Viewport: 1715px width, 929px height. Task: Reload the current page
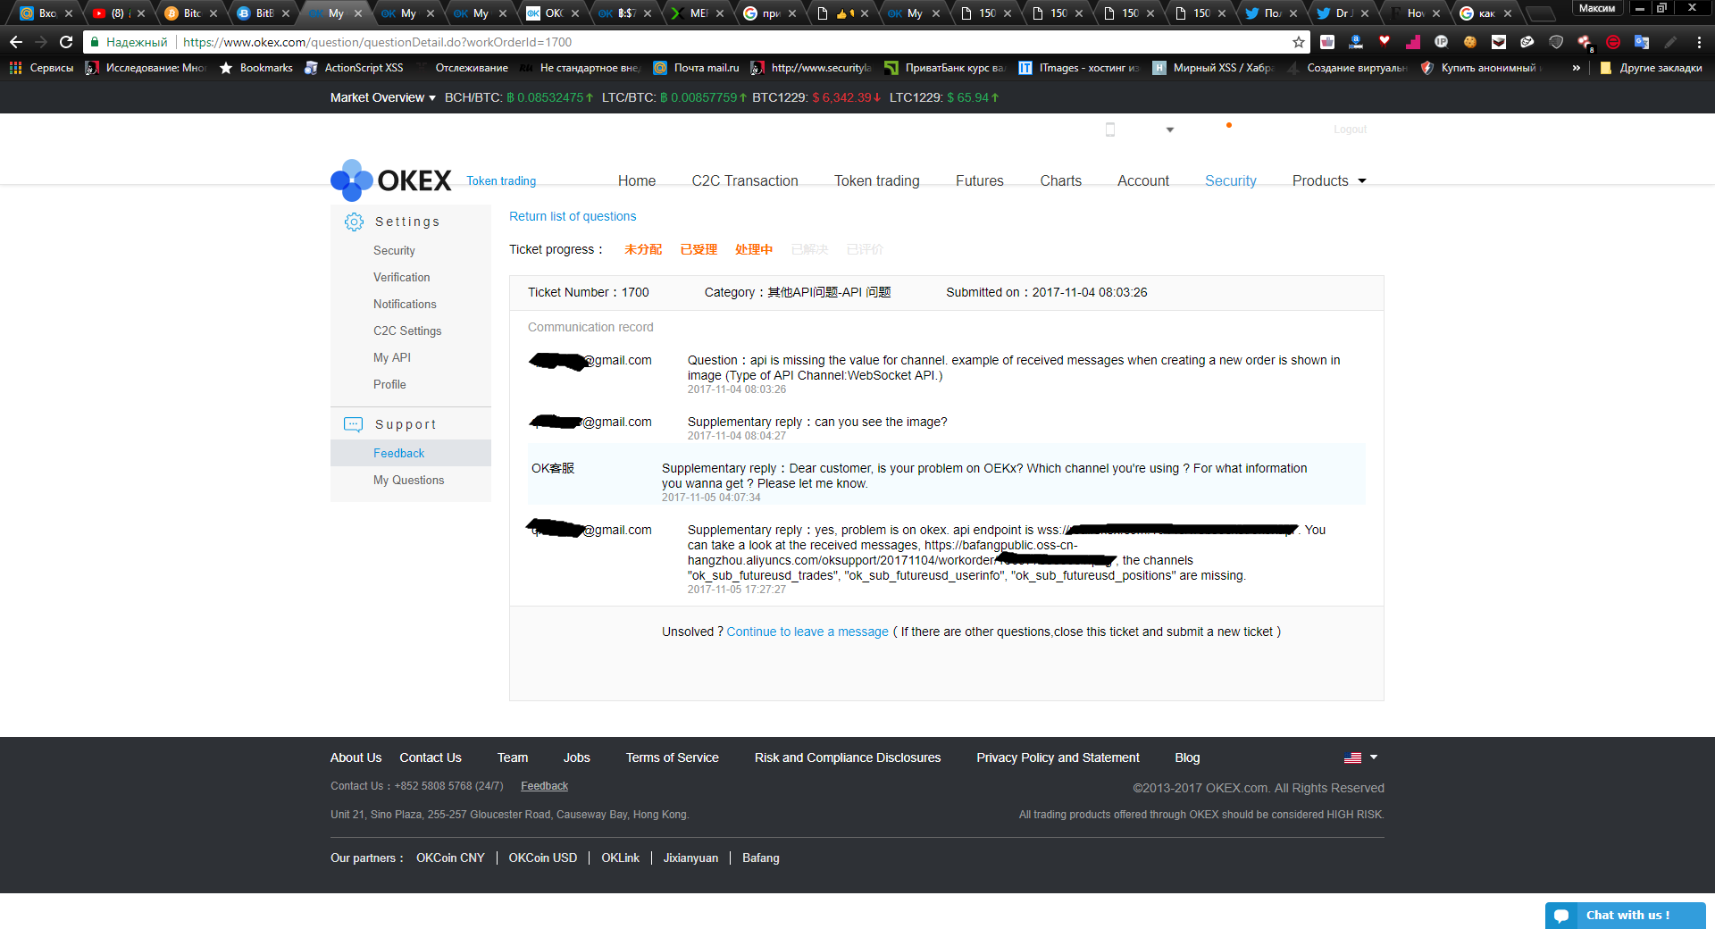(x=66, y=42)
